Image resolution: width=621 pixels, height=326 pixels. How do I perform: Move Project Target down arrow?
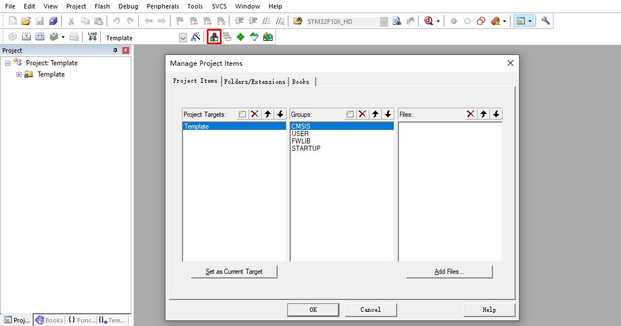point(280,114)
